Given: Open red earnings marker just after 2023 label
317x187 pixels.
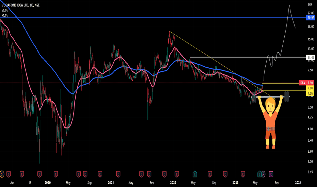Looking at the screenshot, I should click(243, 174).
